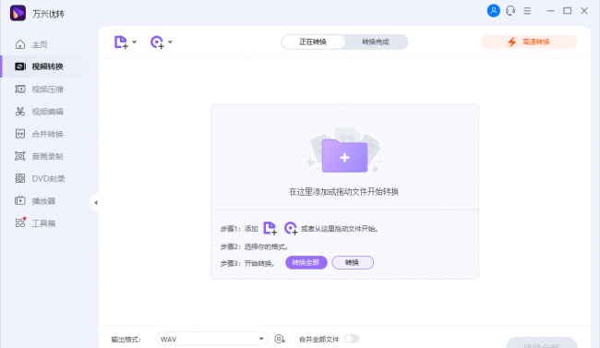Go to 视频编辑 video editing
Screen dimensions: 600x348
coord(47,112)
